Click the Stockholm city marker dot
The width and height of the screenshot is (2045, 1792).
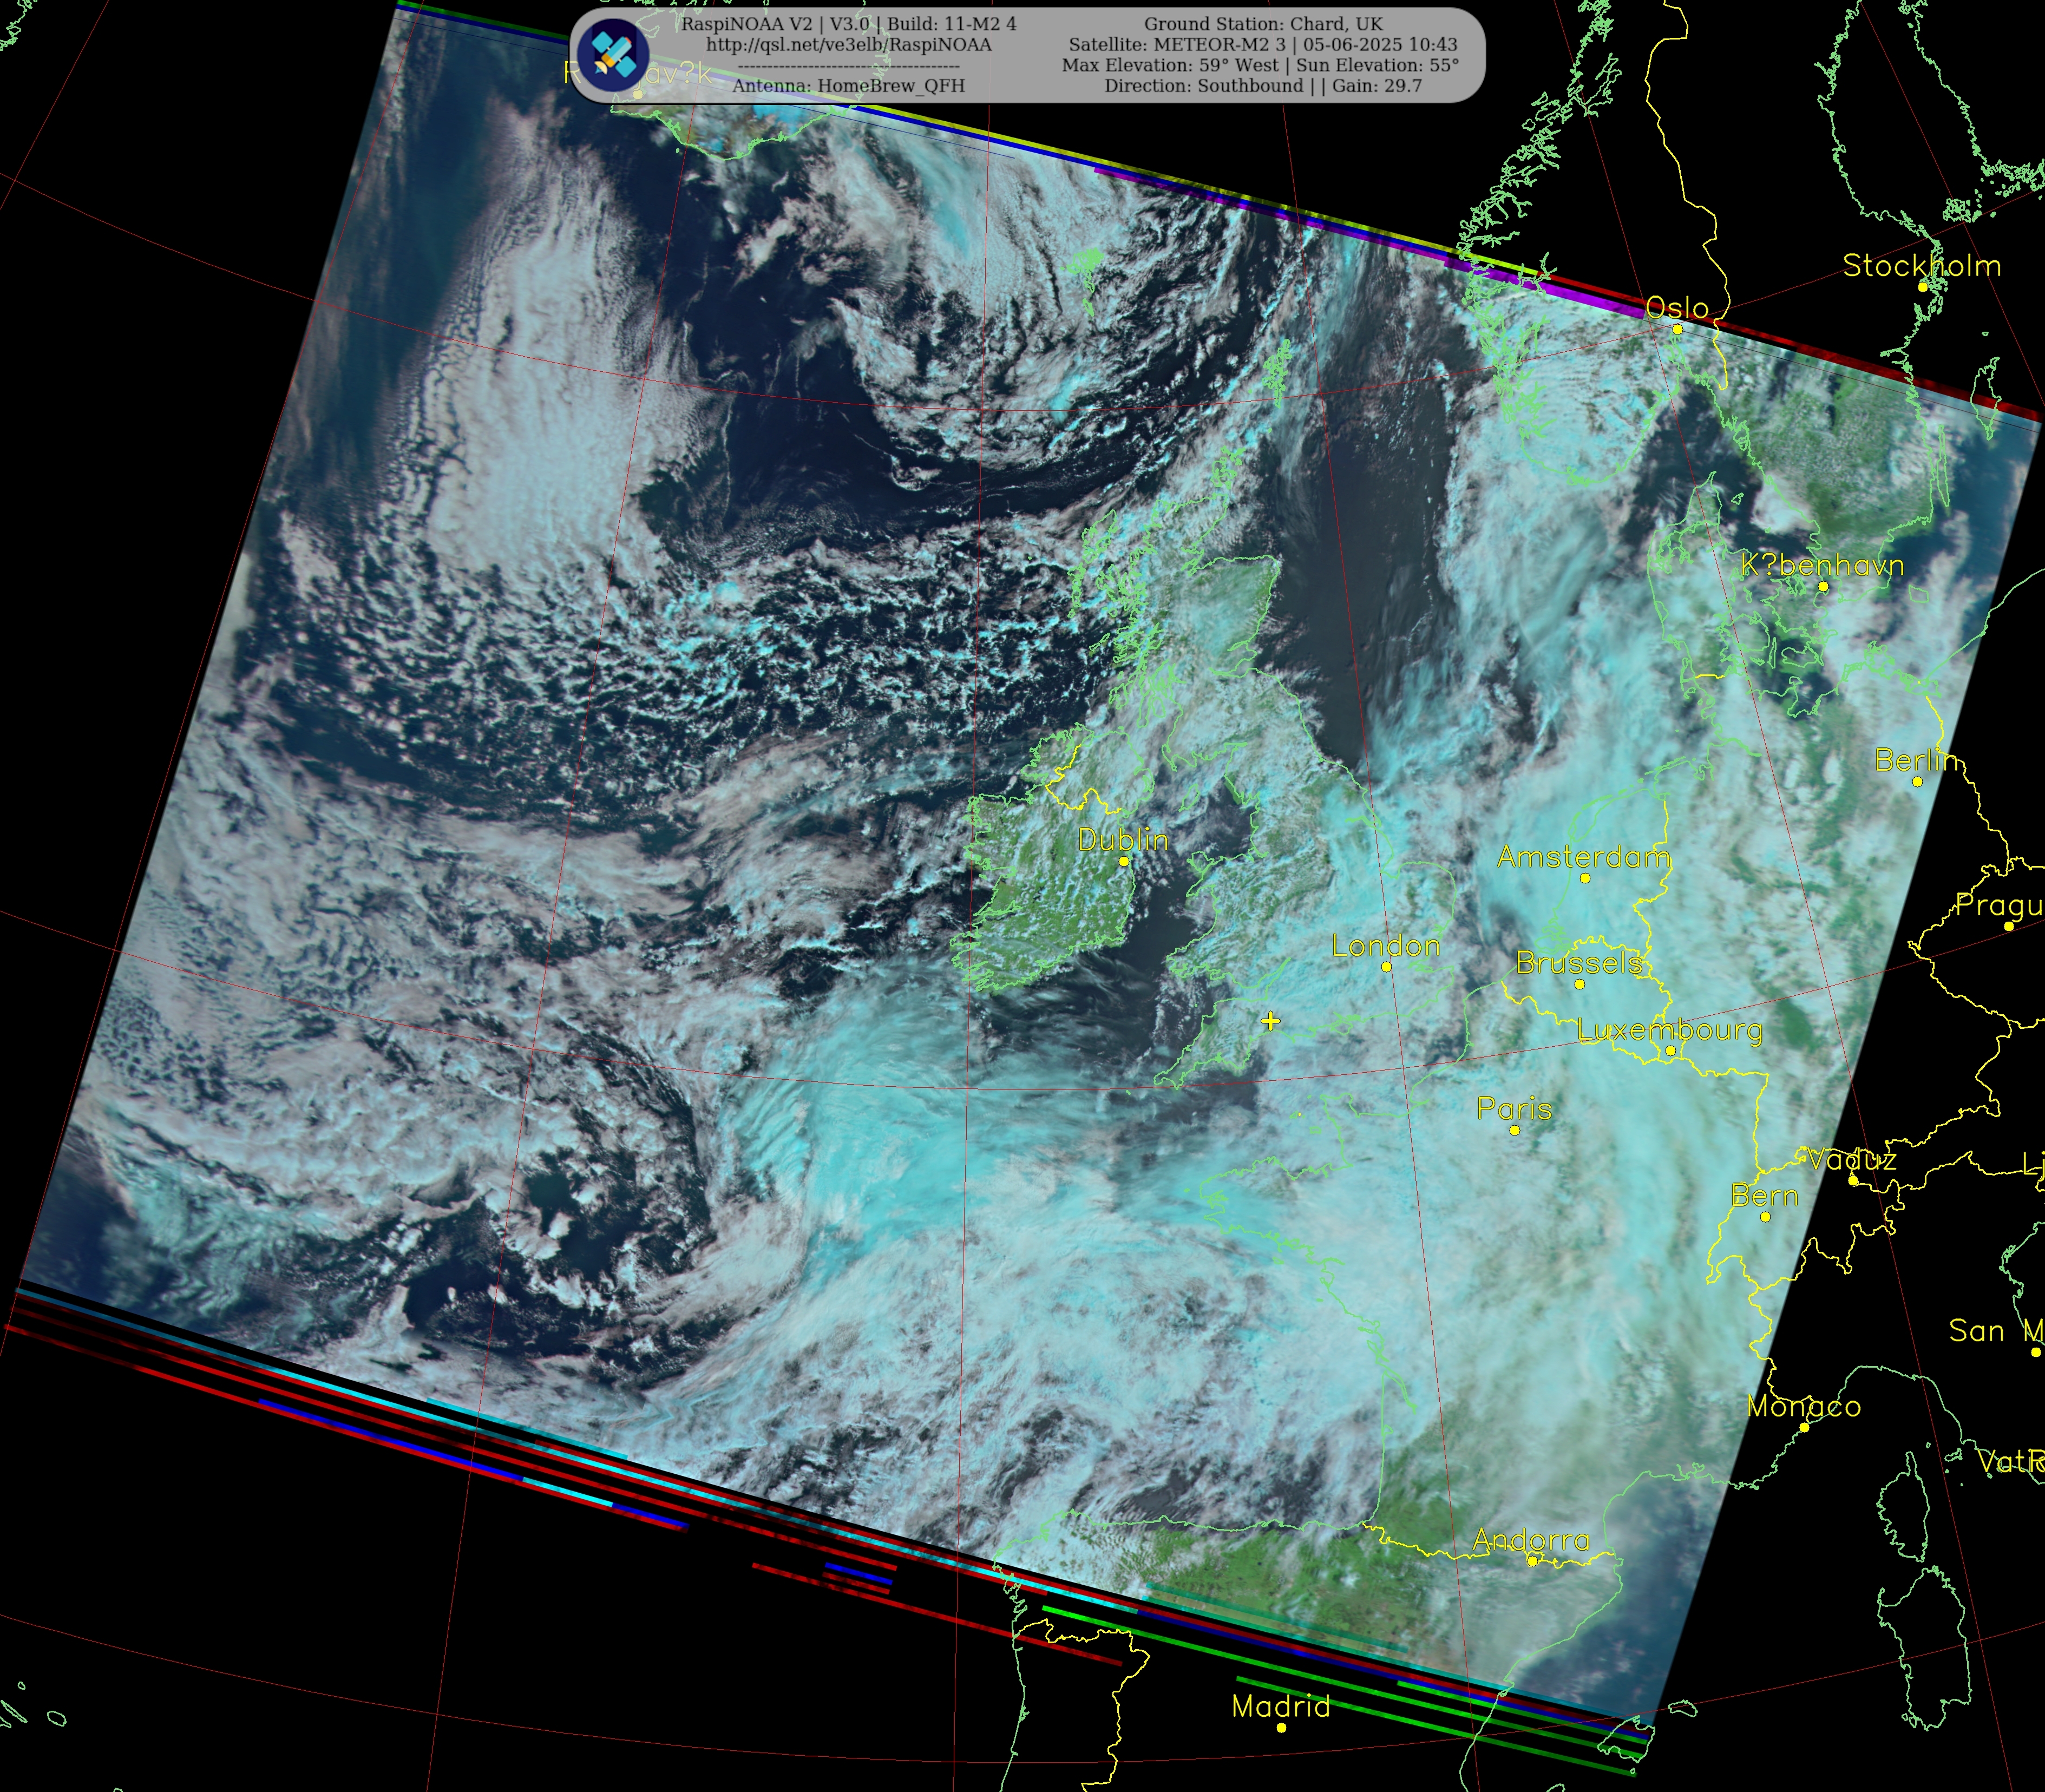(x=1922, y=287)
